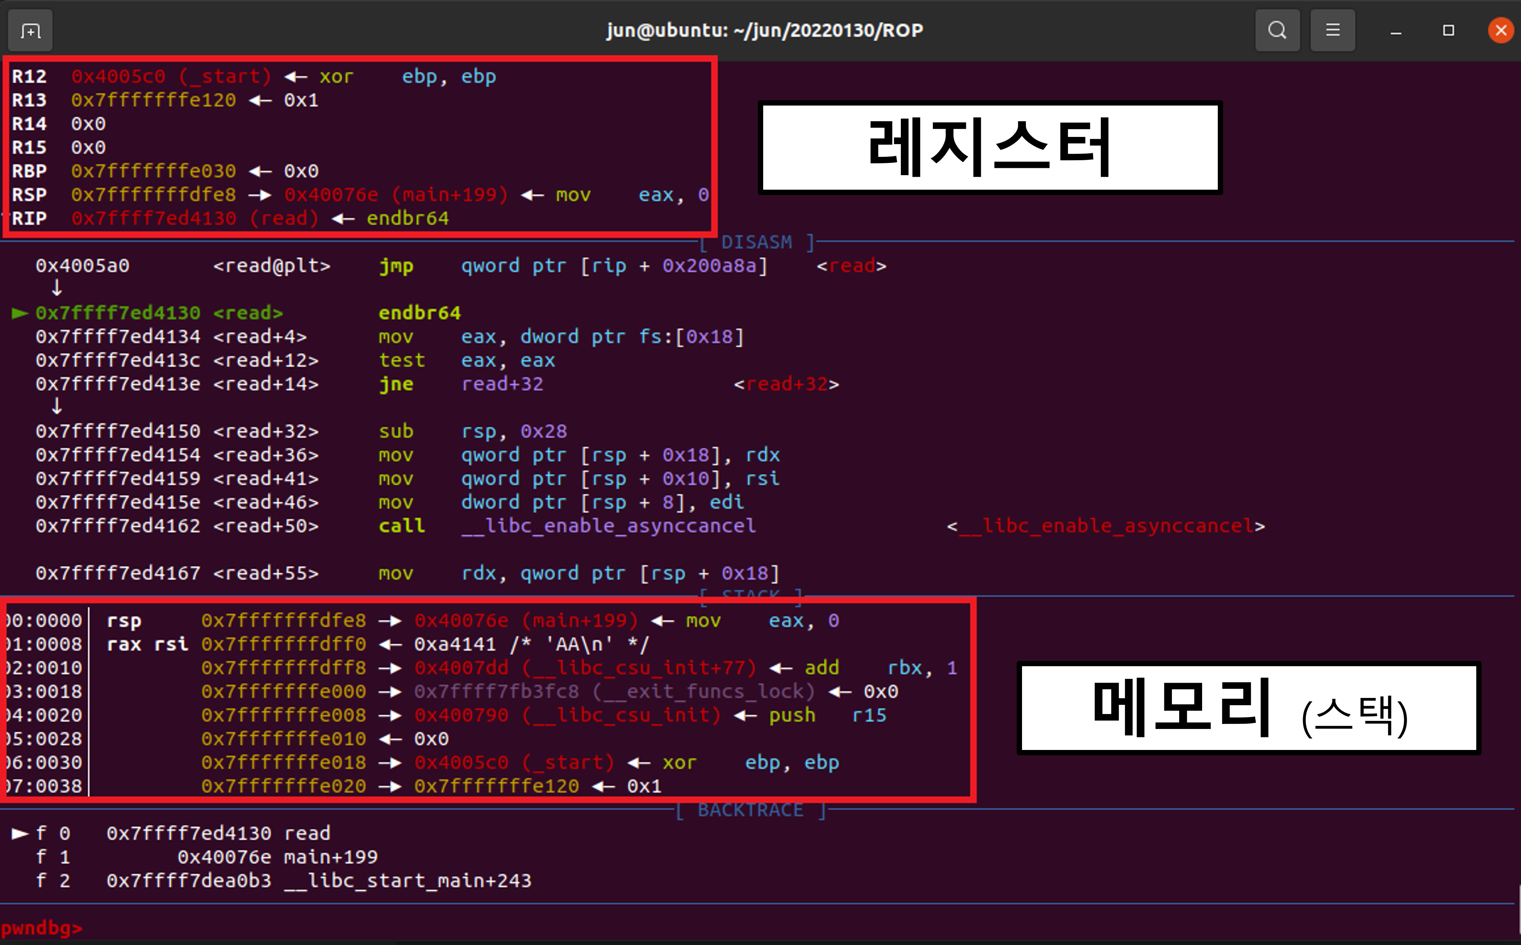Click backtrace frame 2 __libc_start_main+243

(318, 881)
